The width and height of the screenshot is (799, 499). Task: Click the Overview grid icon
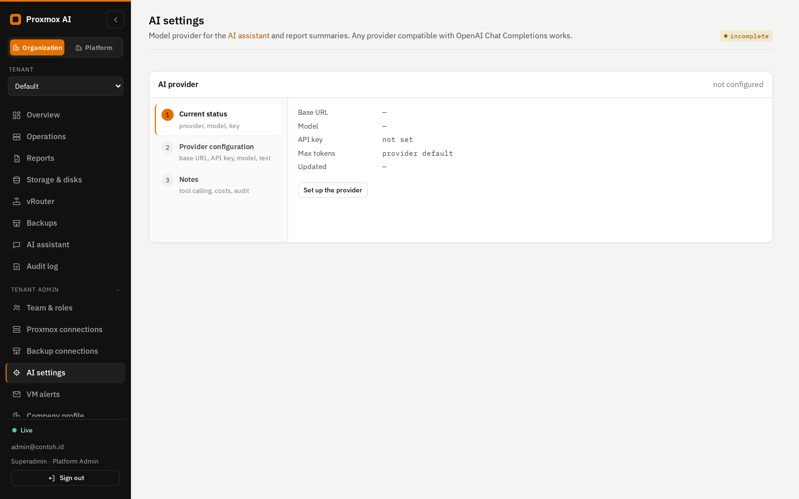tap(17, 115)
